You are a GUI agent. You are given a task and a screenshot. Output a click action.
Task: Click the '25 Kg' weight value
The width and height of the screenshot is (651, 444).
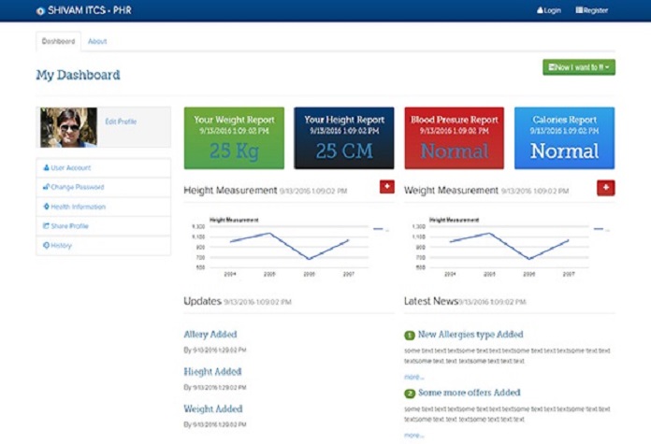[234, 150]
